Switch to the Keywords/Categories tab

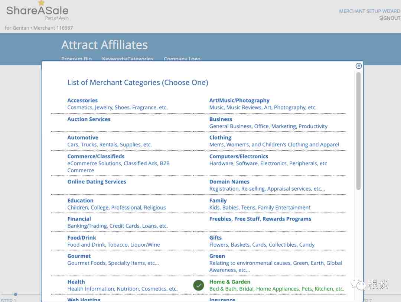pos(128,59)
